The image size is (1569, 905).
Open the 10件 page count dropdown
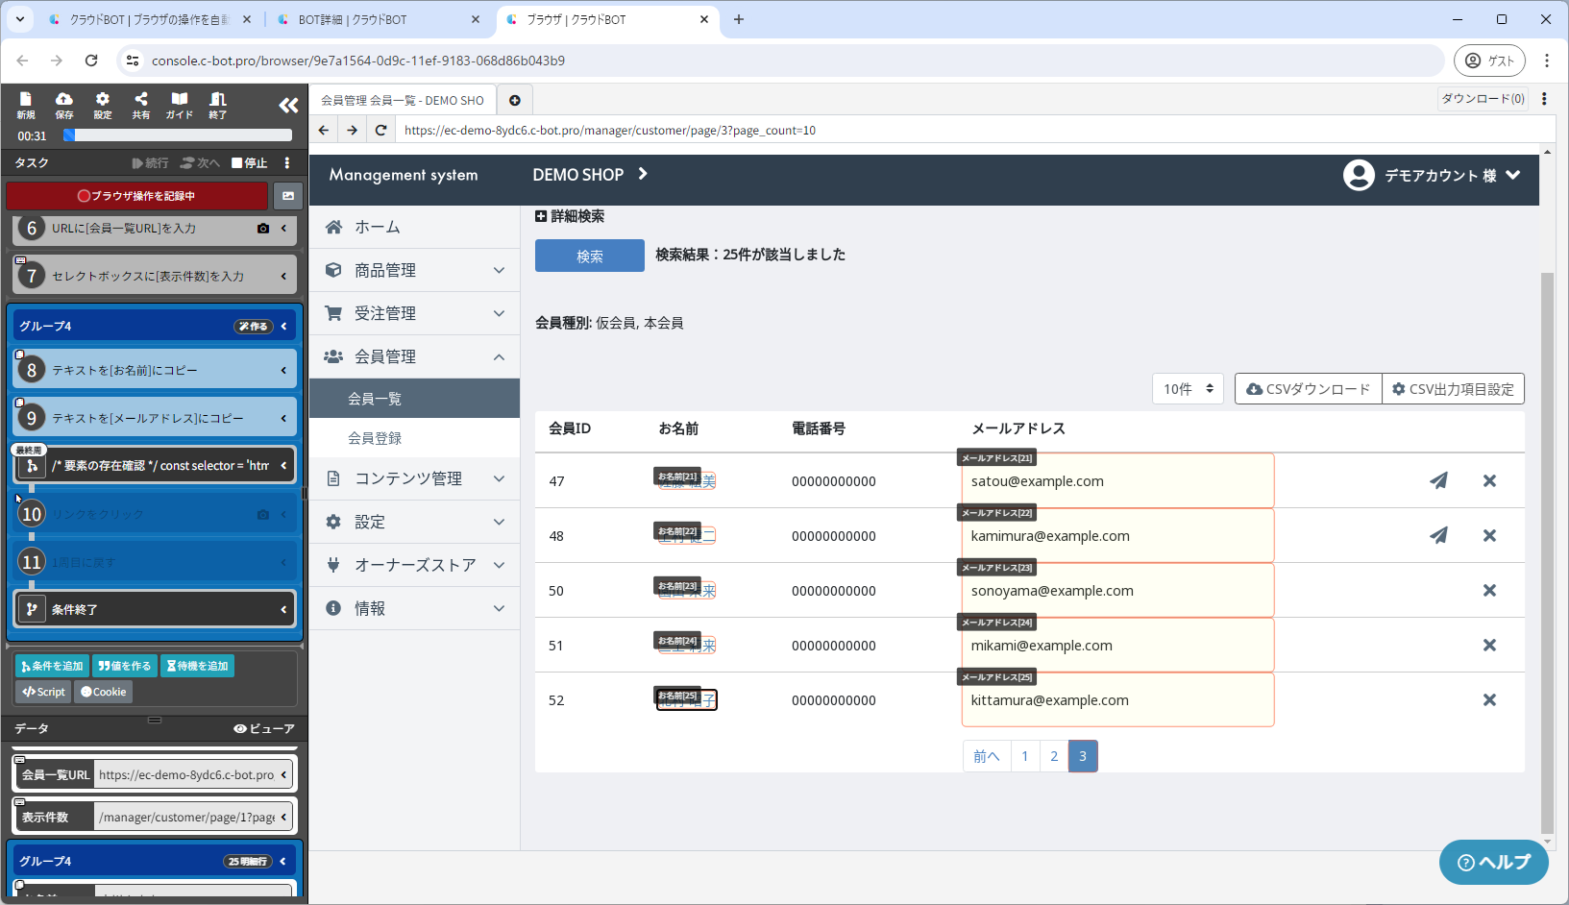pos(1188,389)
